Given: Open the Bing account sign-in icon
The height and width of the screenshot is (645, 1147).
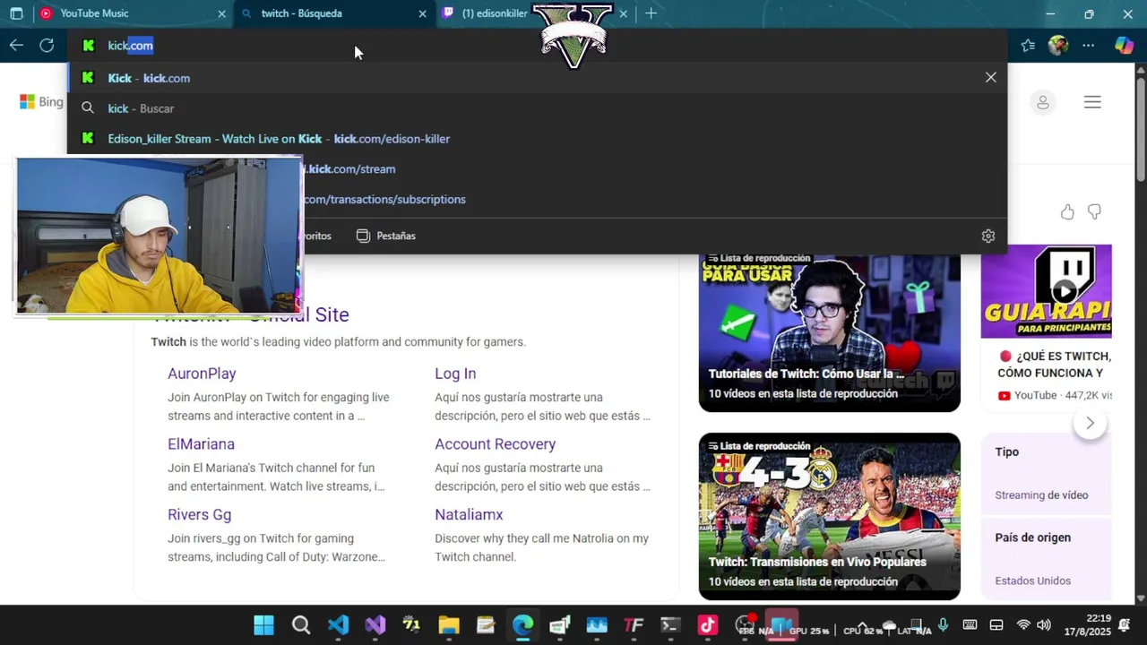Looking at the screenshot, I should pyautogui.click(x=1042, y=102).
